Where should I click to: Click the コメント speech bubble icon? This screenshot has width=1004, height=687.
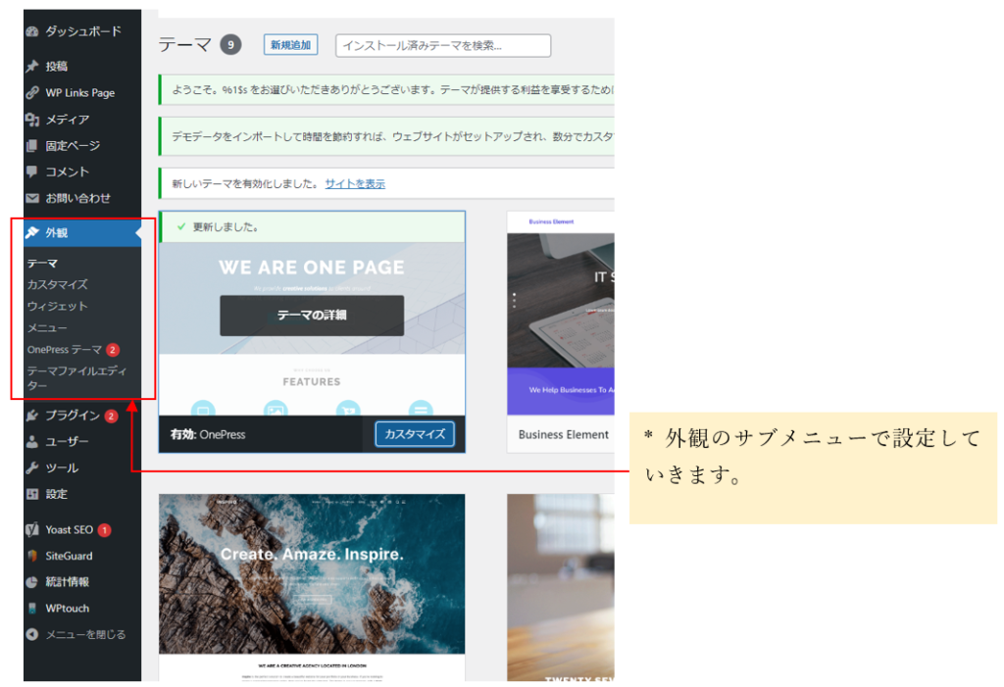pyautogui.click(x=32, y=172)
